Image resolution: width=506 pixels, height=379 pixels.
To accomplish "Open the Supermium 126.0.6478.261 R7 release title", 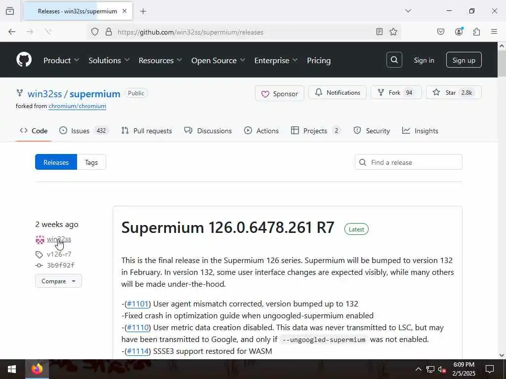I will tap(228, 227).
